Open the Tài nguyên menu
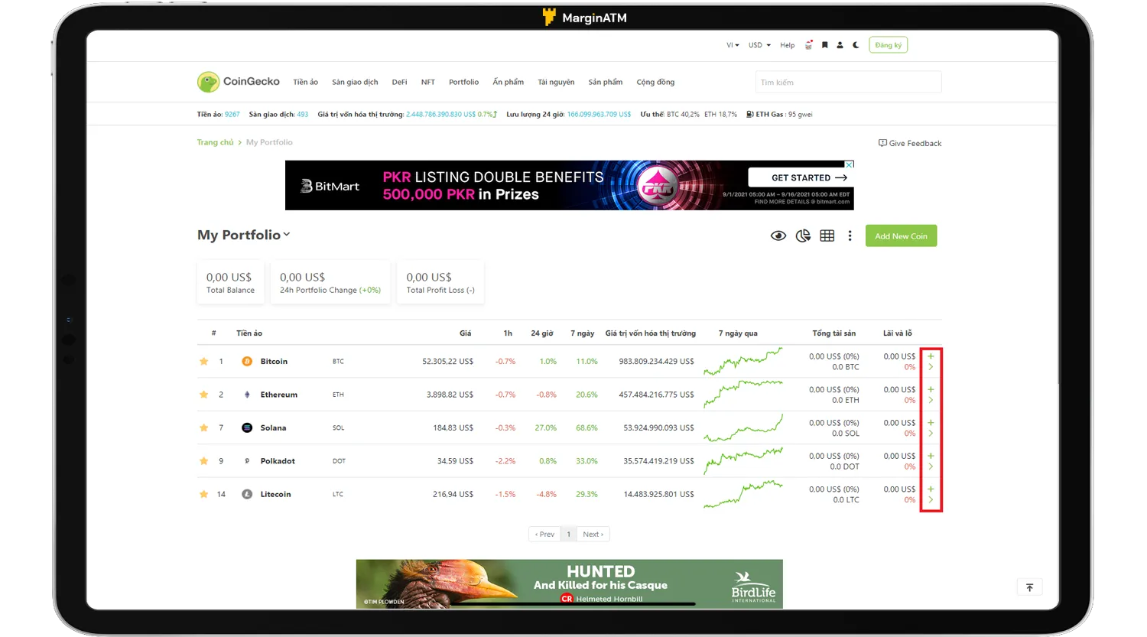 click(556, 82)
